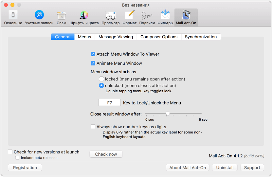Open About Mail Act-On

point(188,168)
